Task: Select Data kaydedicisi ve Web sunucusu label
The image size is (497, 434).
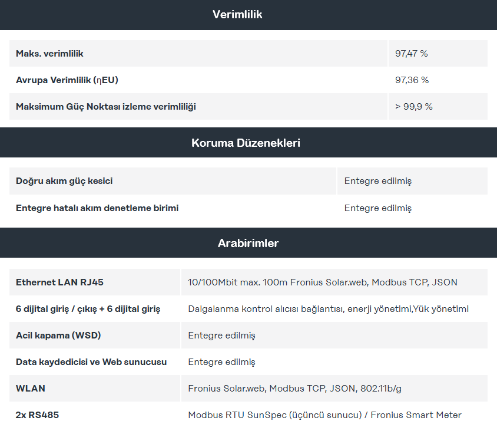Action: (91, 362)
